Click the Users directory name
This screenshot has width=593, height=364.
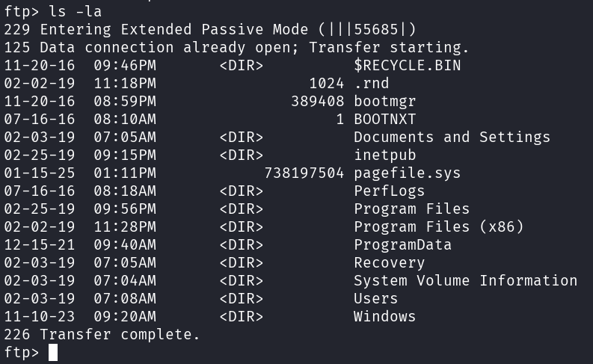[x=375, y=298]
